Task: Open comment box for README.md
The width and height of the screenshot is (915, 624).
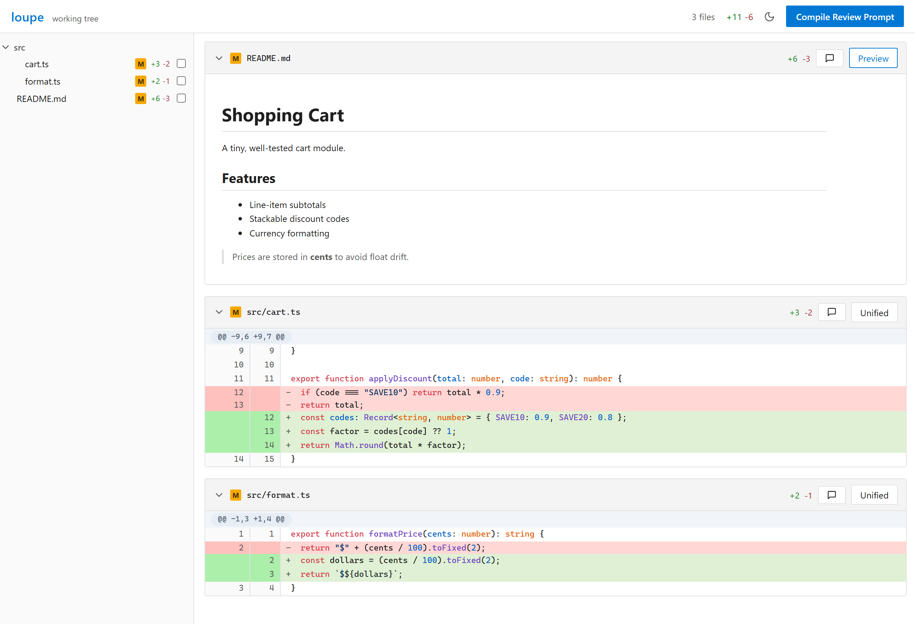Action: [x=829, y=58]
